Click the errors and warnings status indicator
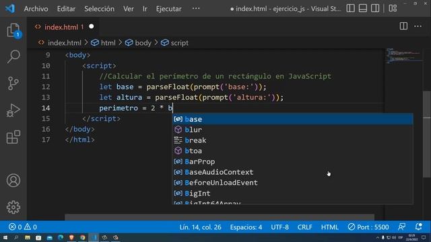 tap(23, 227)
